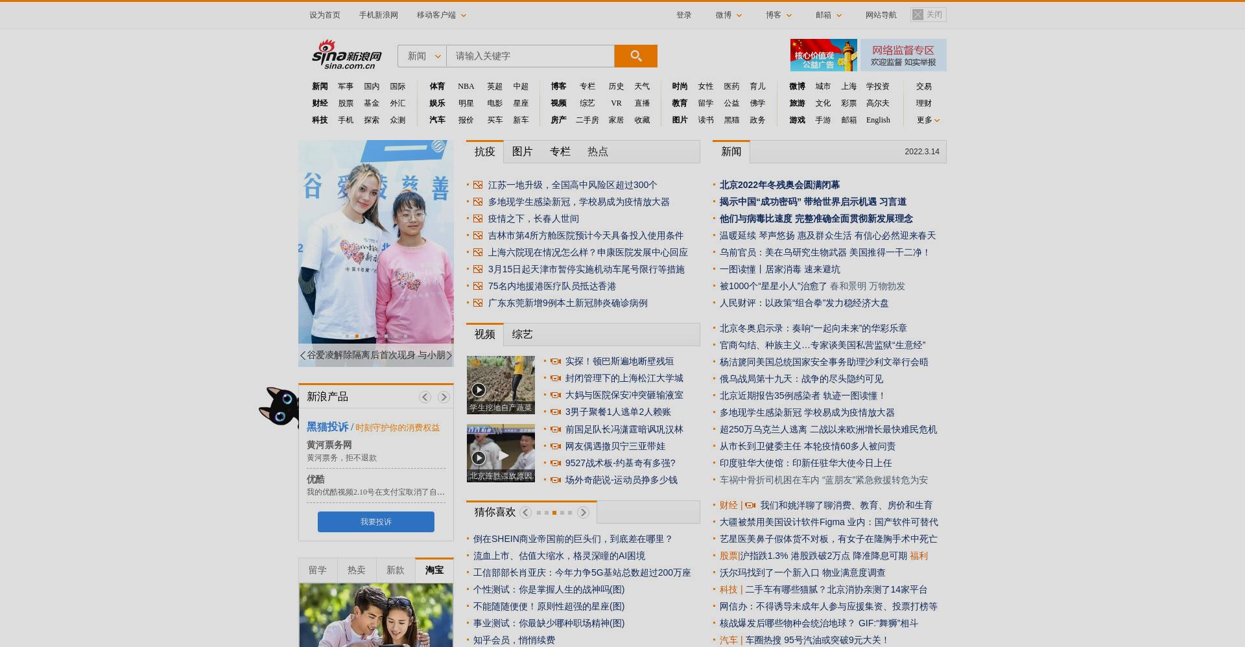Expand the 移动客户端 dropdown
The width and height of the screenshot is (1245, 647).
441,15
